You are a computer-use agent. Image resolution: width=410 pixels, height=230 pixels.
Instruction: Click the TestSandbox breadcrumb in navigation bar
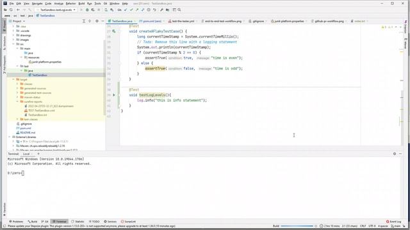(x=45, y=15)
